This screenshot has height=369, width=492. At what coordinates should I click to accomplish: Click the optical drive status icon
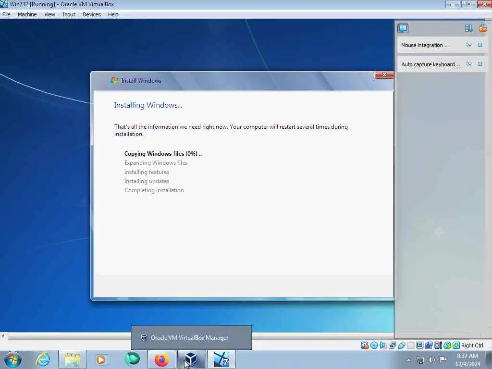pos(374,345)
